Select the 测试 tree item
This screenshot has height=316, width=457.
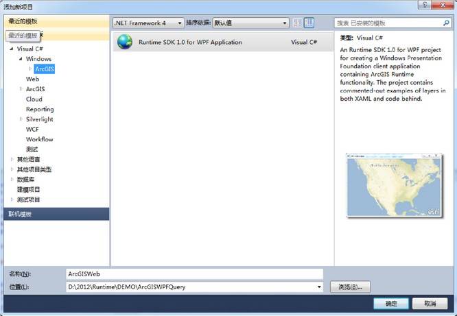(x=32, y=149)
